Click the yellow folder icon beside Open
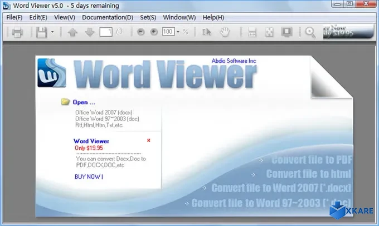379x226 pixels. (65, 102)
